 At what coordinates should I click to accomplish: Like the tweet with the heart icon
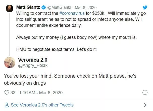pos(7,92)
